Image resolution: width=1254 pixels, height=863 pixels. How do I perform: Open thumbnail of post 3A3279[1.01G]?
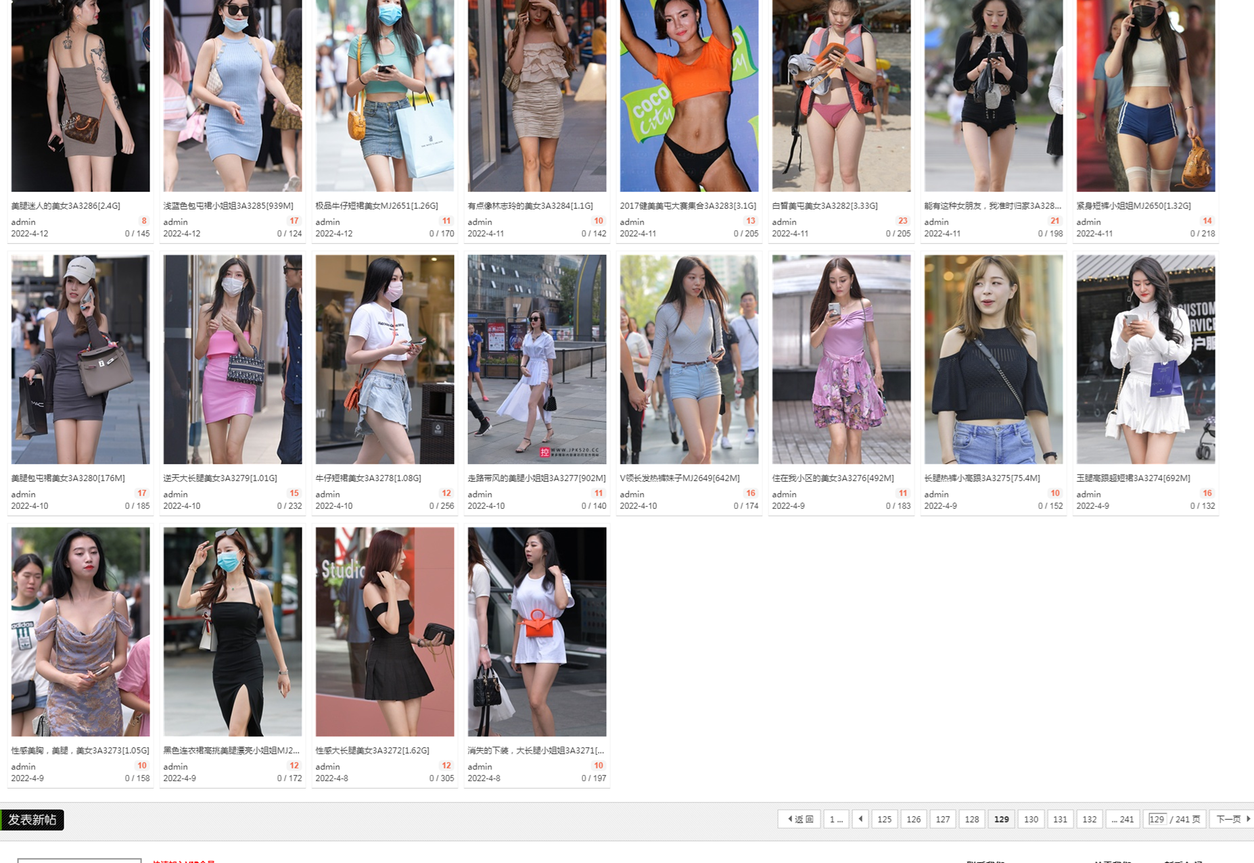pos(233,360)
